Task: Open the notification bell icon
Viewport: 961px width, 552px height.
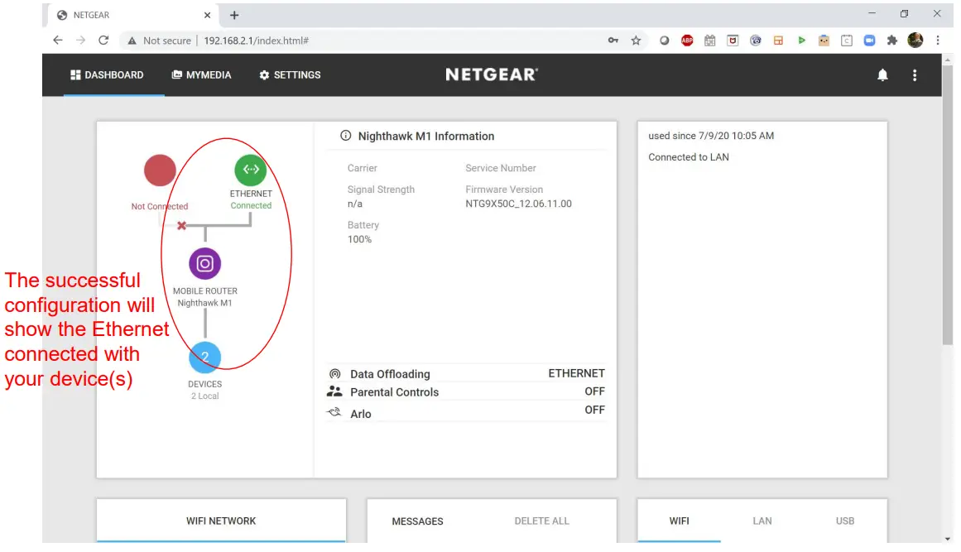Action: click(x=882, y=74)
